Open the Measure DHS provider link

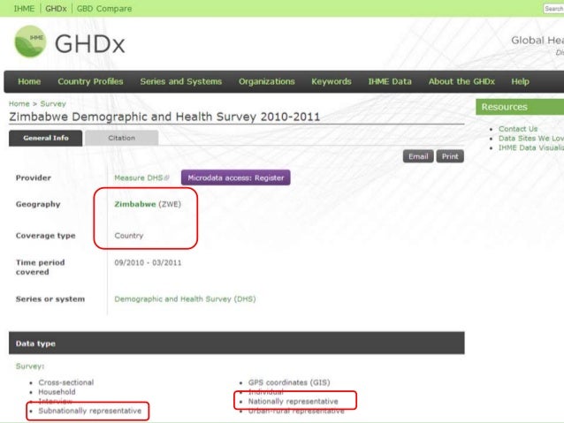tap(139, 178)
